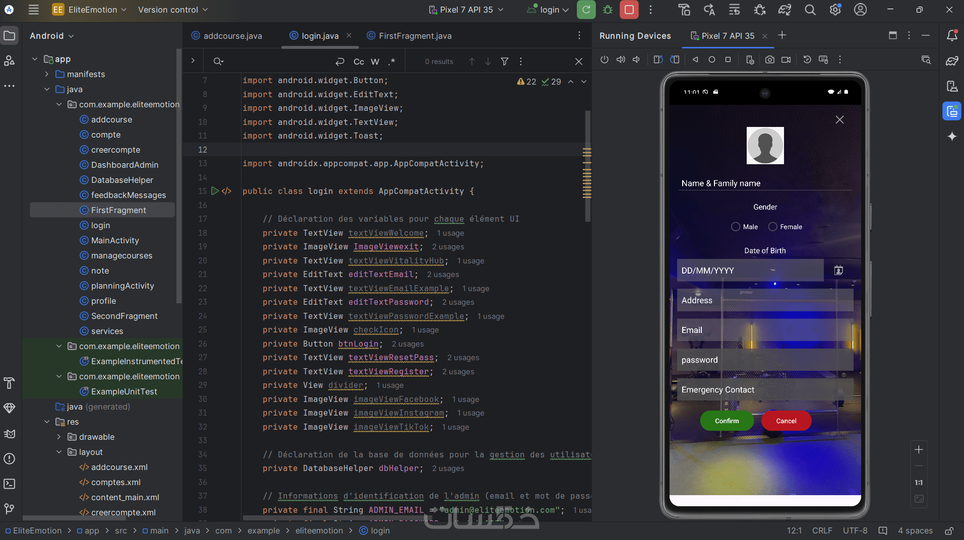The height and width of the screenshot is (540, 964).
Task: Select the login.java editor tab
Action: tap(320, 36)
